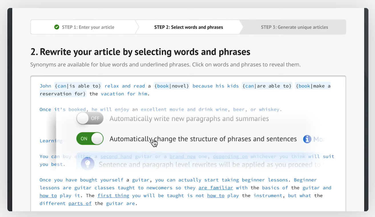Select the STEP 2: Select words and phrases tab
This screenshot has height=217, width=375.
pos(188,27)
